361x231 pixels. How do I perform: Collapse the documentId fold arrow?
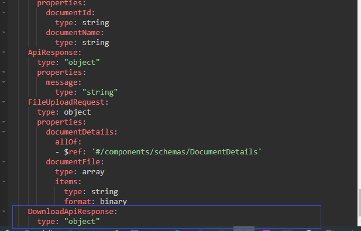point(4,13)
